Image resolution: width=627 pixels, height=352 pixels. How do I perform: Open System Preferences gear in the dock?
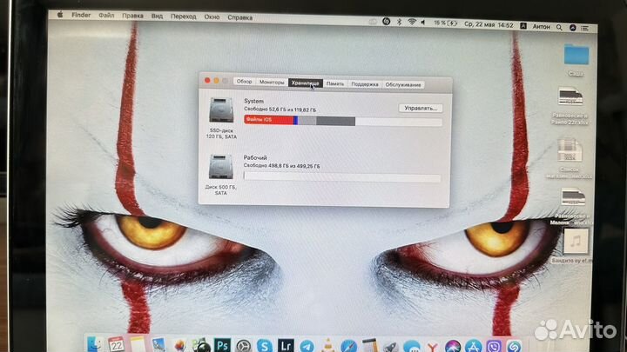(x=243, y=346)
